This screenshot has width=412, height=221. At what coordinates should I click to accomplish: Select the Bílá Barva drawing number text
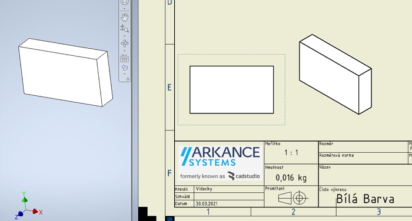pos(366,199)
